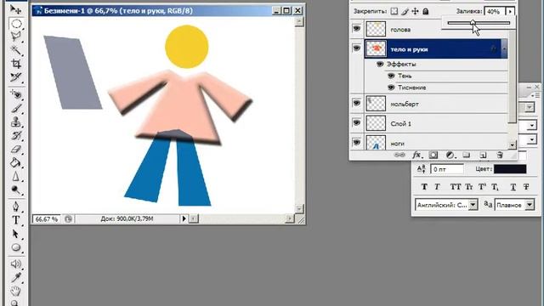Select the Crop tool
This screenshot has width=544, height=306.
click(x=16, y=64)
